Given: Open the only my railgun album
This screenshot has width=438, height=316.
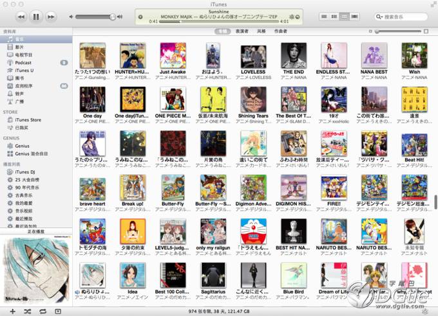Looking at the screenshot, I should [x=213, y=232].
